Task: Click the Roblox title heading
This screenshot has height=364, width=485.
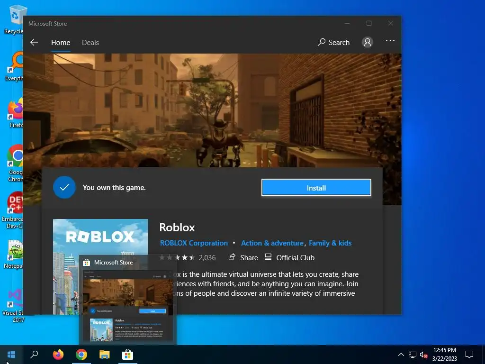Action: (x=177, y=227)
